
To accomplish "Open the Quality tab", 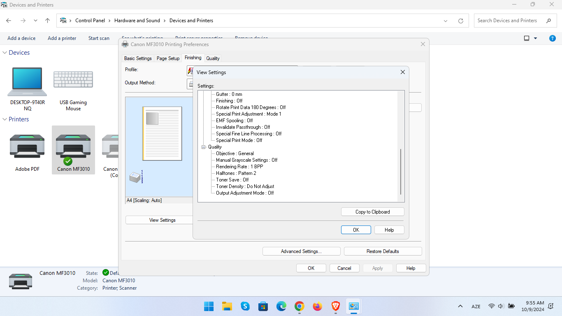I will [x=213, y=58].
